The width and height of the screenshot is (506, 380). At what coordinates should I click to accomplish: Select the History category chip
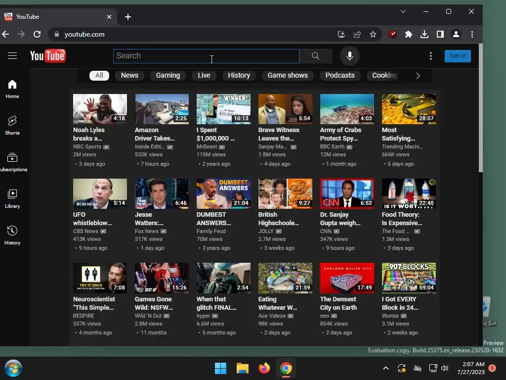[239, 76]
